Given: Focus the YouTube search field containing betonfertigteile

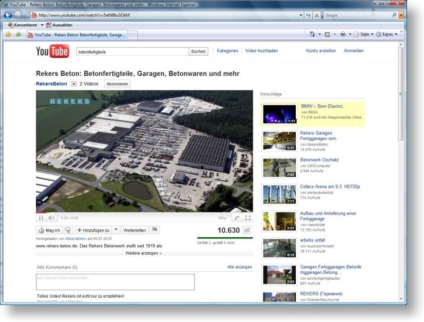Looking at the screenshot, I should coord(132,51).
